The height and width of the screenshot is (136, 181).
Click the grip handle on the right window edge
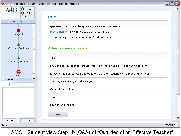pyautogui.click(x=178, y=52)
